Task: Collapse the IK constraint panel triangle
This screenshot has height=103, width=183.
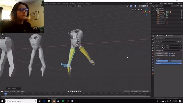Action: 156,42
